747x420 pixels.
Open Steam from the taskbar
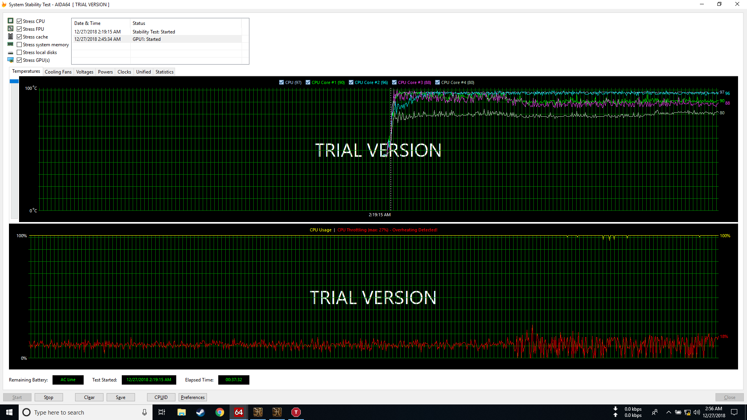coord(200,412)
